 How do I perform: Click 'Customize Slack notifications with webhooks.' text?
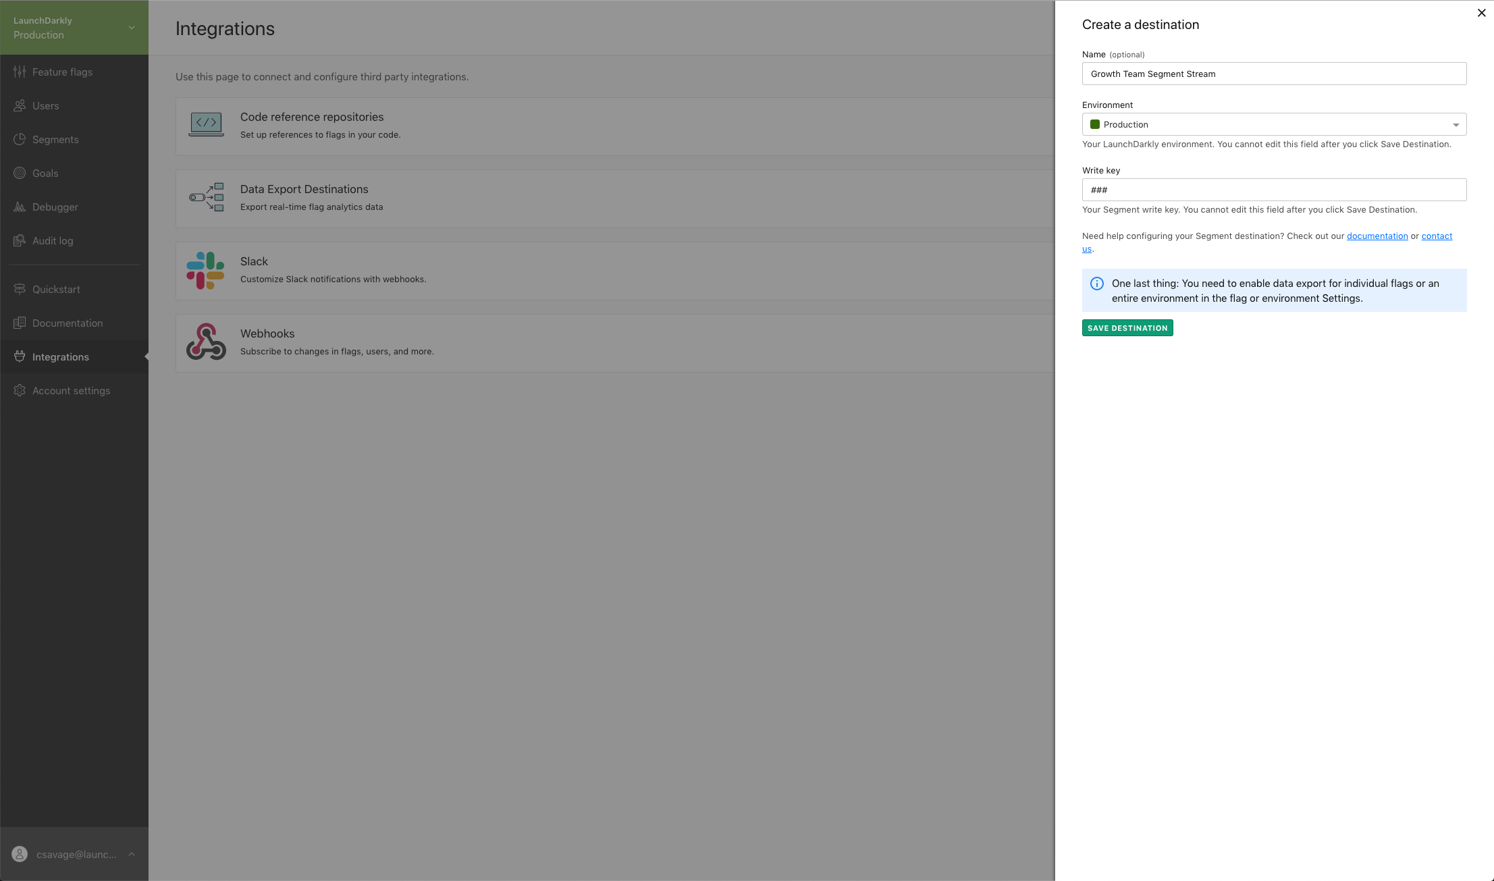coord(333,279)
